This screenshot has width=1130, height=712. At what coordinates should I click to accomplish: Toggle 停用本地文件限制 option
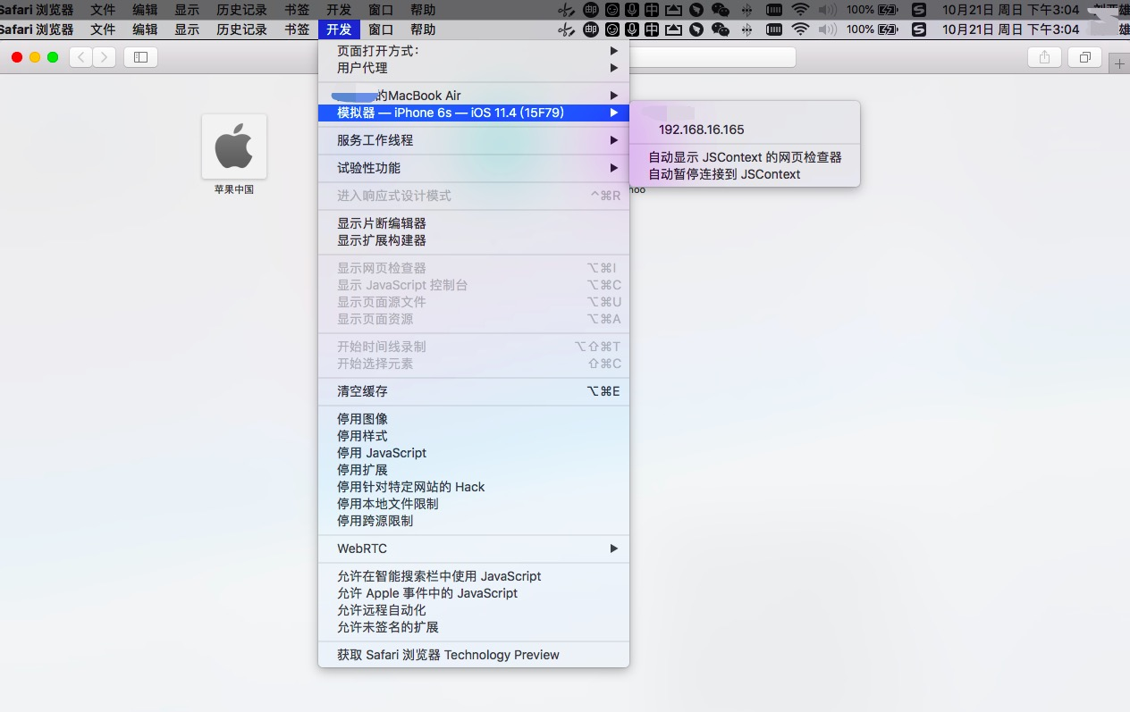click(474, 504)
